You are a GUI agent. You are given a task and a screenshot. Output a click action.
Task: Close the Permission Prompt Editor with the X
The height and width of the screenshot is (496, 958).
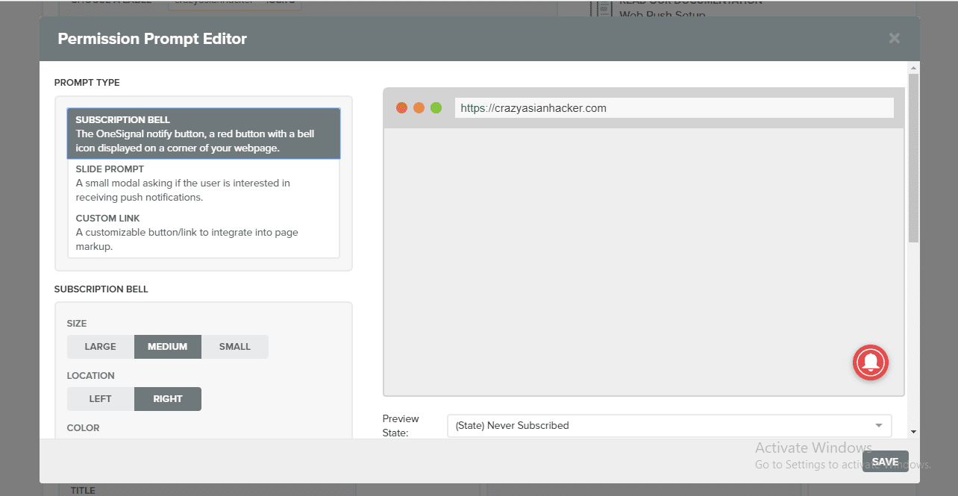pyautogui.click(x=894, y=38)
